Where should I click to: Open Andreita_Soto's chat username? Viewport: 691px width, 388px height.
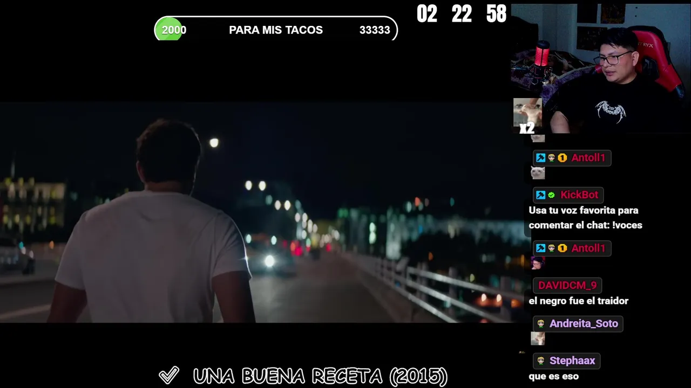pos(584,323)
